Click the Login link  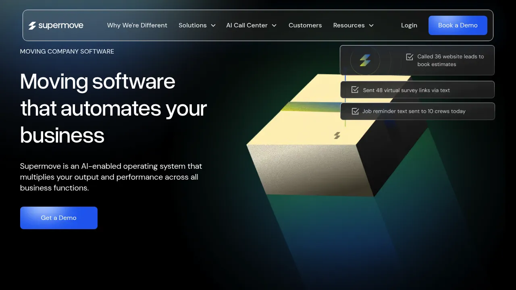(409, 25)
